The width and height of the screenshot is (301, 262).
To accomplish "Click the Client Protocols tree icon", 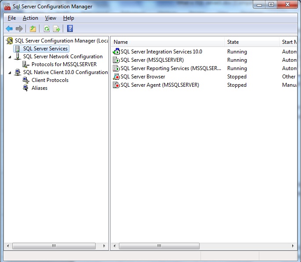I will tap(26, 80).
